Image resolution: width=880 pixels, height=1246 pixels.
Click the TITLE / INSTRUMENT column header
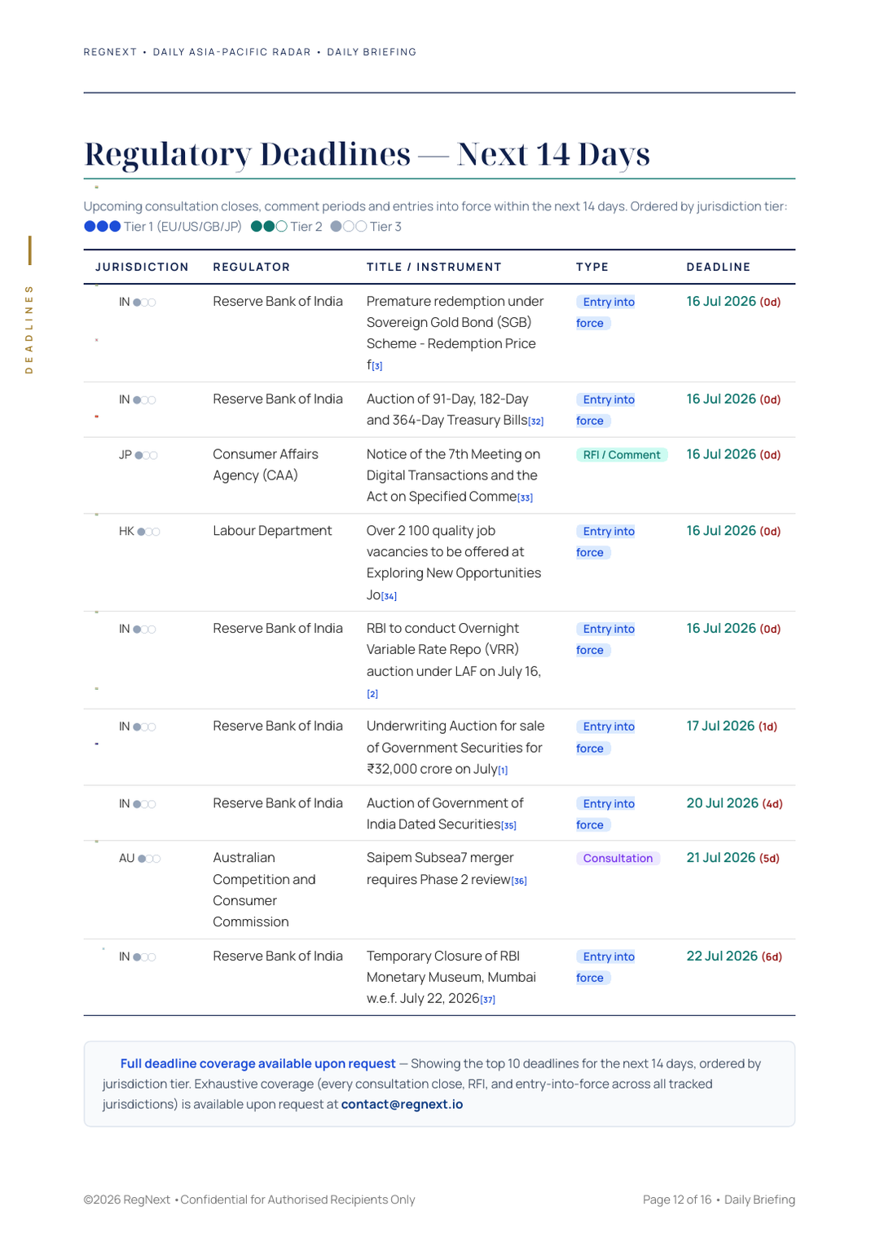click(x=434, y=267)
